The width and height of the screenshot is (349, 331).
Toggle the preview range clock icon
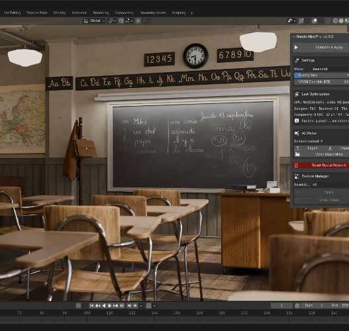[x=297, y=305]
